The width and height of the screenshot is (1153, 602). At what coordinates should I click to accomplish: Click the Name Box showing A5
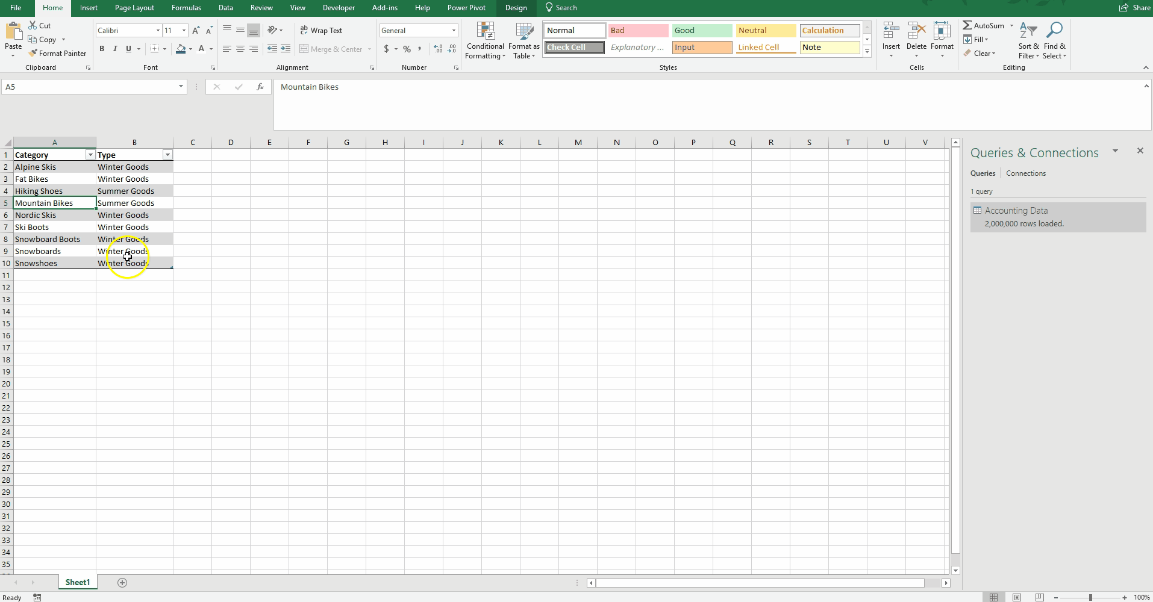pyautogui.click(x=89, y=87)
